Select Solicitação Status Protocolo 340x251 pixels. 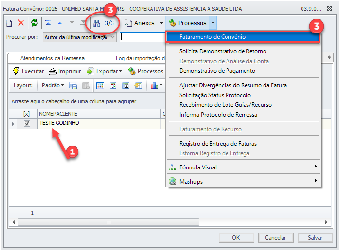tap(243, 95)
